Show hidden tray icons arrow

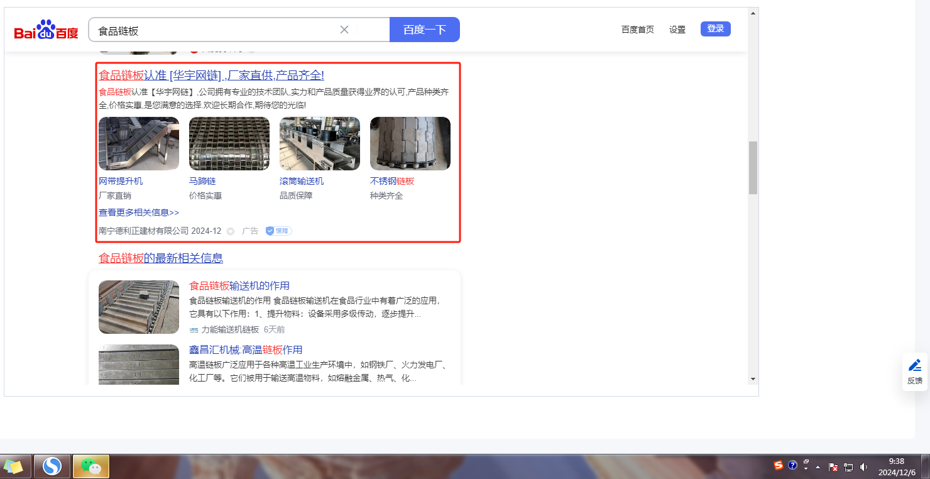tap(818, 467)
